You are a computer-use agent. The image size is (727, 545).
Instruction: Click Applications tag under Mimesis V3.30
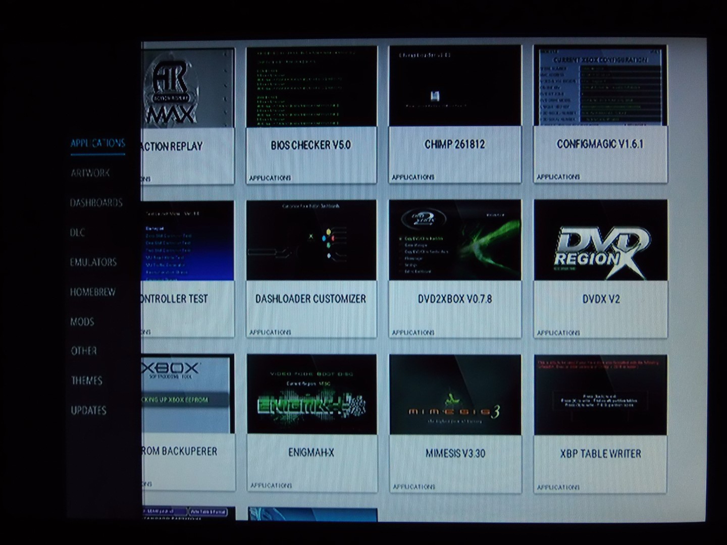pyautogui.click(x=414, y=487)
